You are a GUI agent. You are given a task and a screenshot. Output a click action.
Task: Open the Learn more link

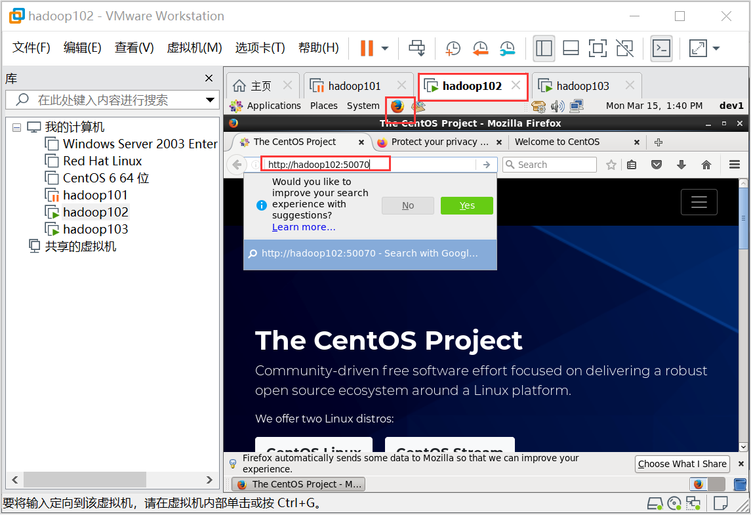pyautogui.click(x=304, y=227)
